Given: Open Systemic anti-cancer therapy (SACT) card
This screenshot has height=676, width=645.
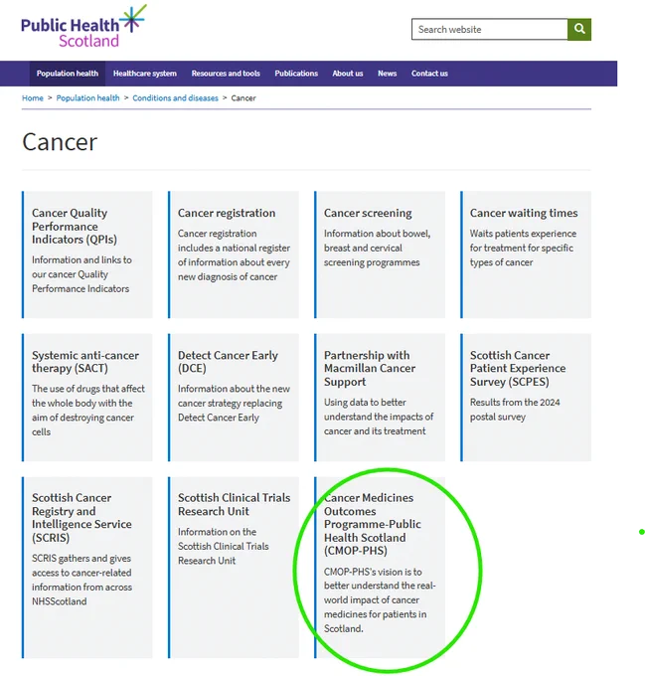Looking at the screenshot, I should click(x=87, y=397).
